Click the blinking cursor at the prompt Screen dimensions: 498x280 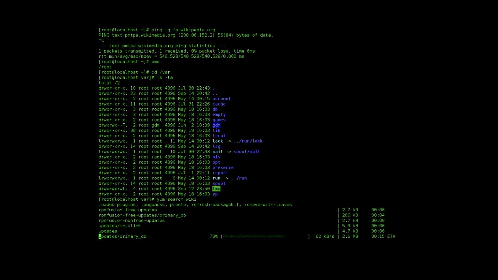(100, 236)
